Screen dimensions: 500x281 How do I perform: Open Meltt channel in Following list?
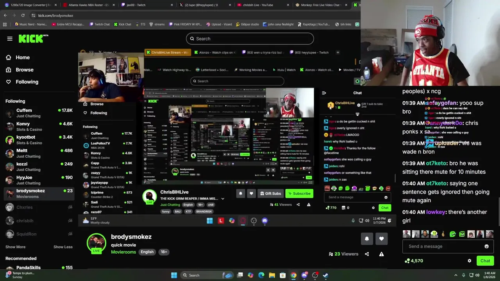point(39,153)
